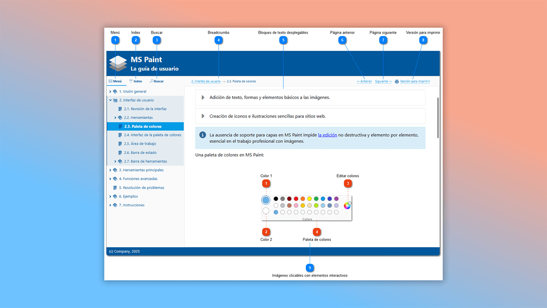The height and width of the screenshot is (308, 547).
Task: Go to the Siguiente page link
Action: tap(383, 81)
